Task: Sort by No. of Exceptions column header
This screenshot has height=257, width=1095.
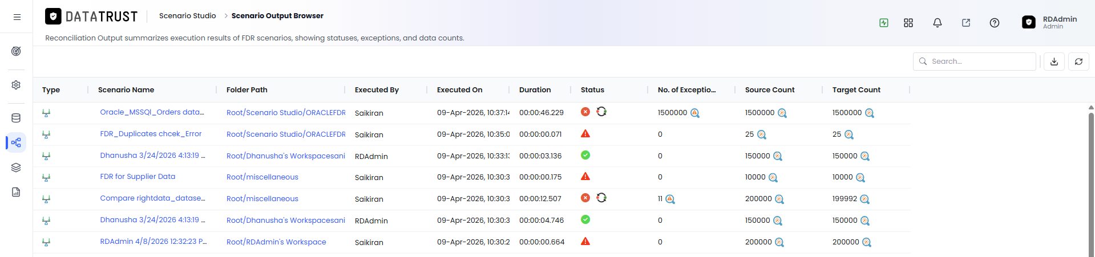Action: [x=686, y=90]
